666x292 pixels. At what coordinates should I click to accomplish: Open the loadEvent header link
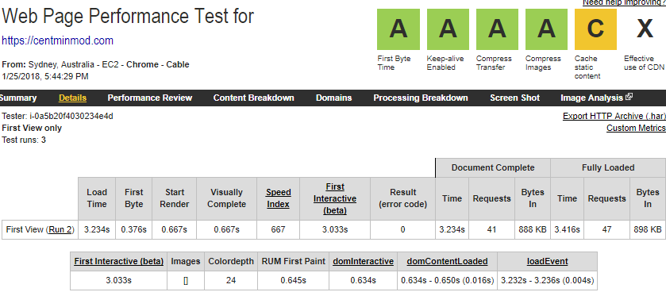[x=547, y=261]
